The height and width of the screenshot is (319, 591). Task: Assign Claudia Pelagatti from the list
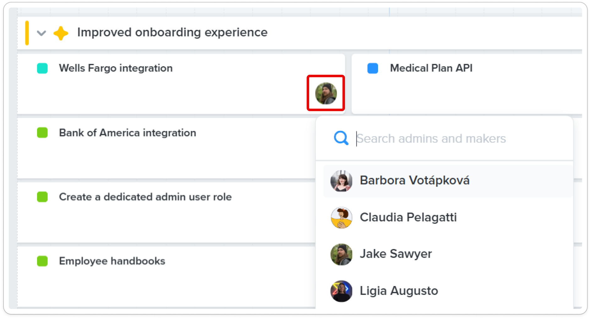448,218
